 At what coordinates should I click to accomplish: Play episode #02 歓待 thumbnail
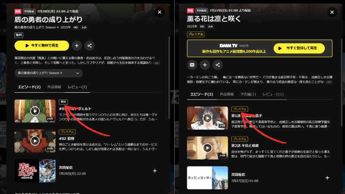35,141
